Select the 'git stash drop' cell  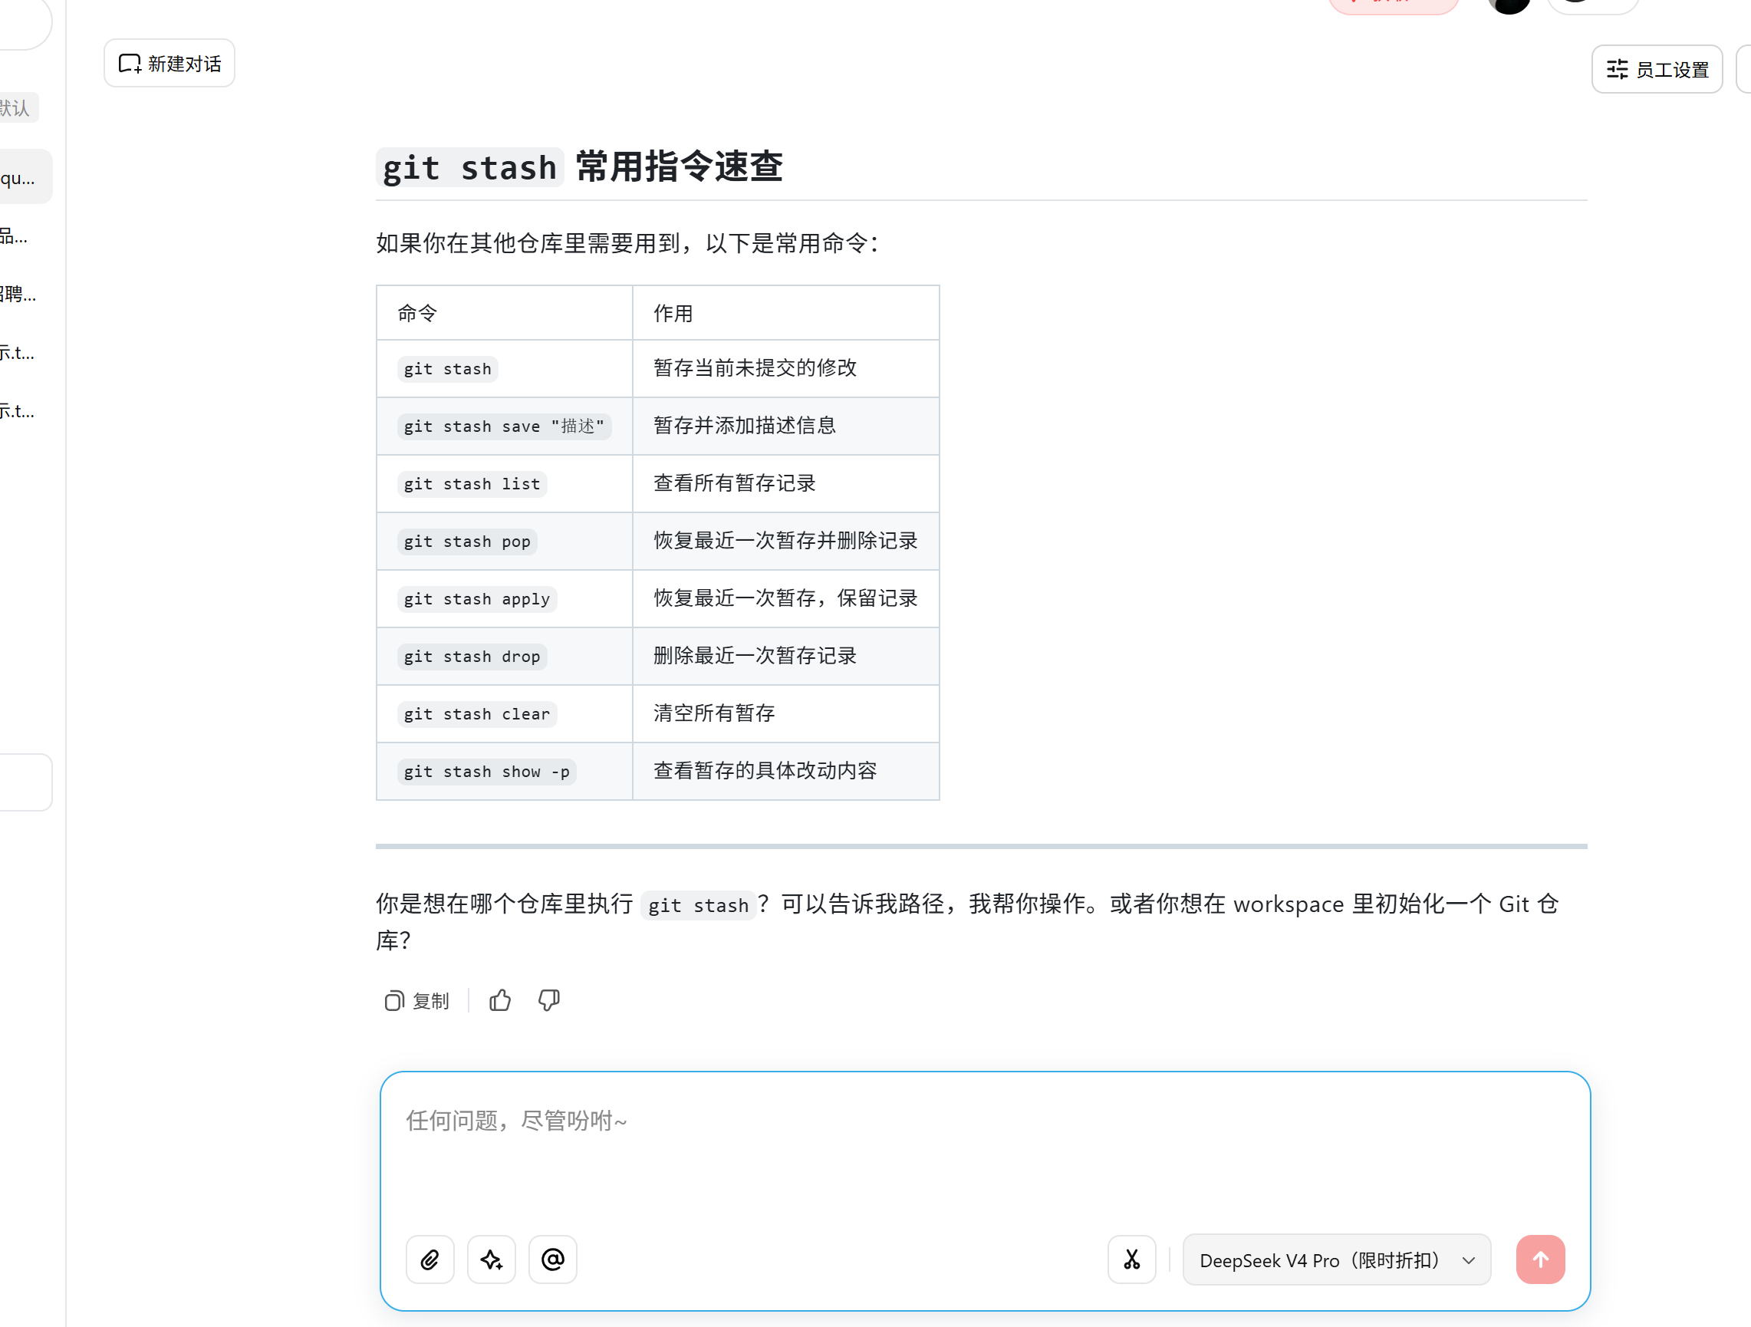click(504, 657)
